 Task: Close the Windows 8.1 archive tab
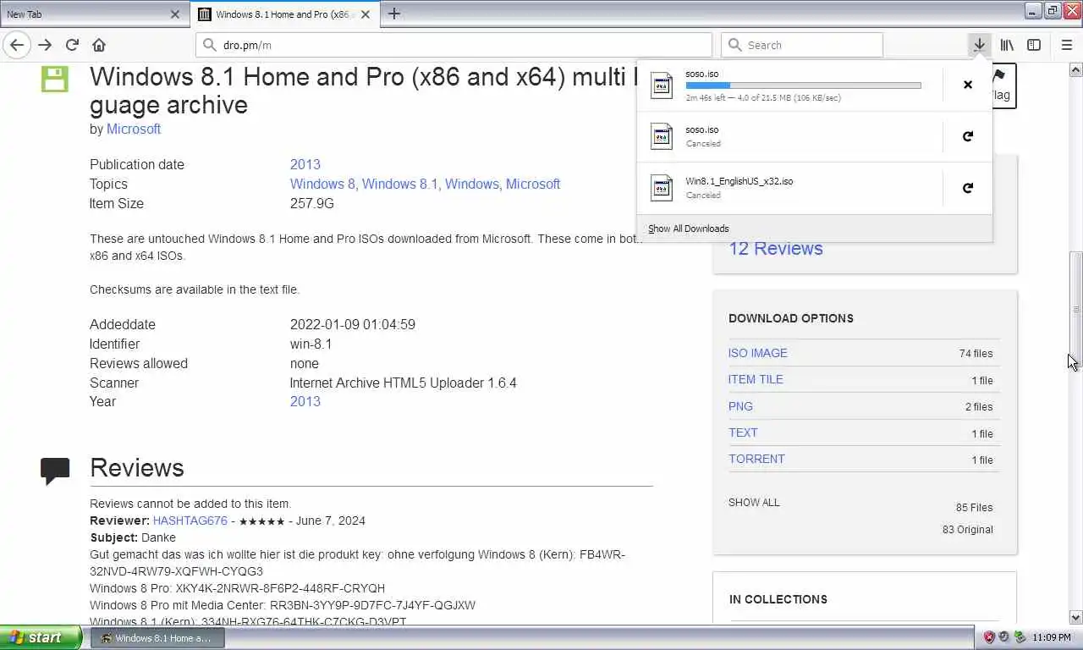366,14
